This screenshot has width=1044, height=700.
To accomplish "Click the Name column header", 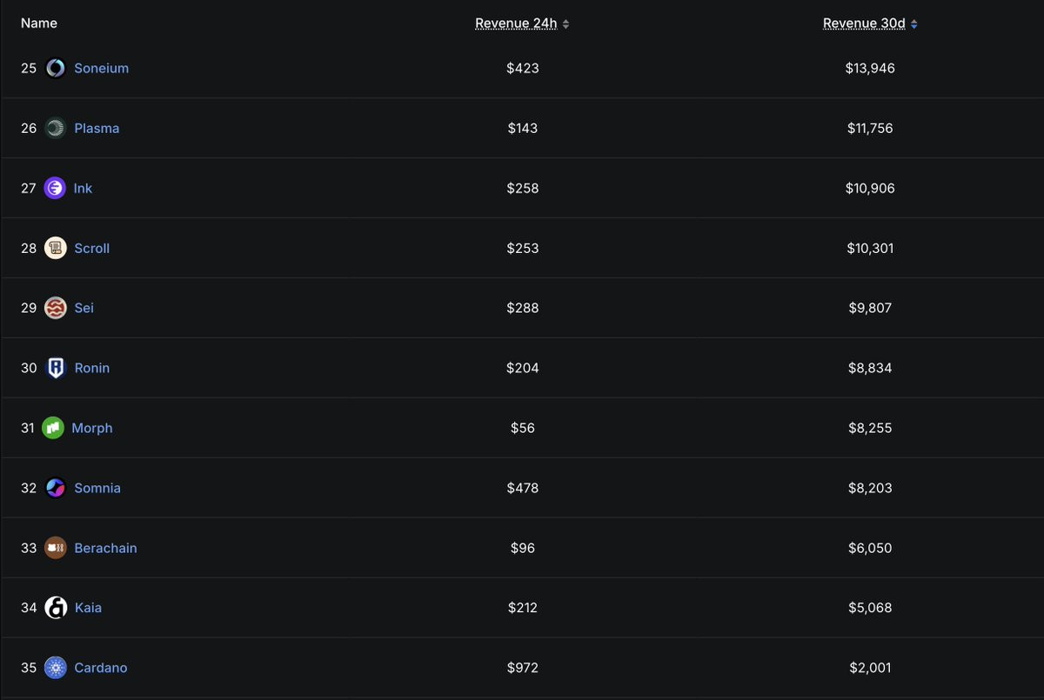I will point(39,23).
